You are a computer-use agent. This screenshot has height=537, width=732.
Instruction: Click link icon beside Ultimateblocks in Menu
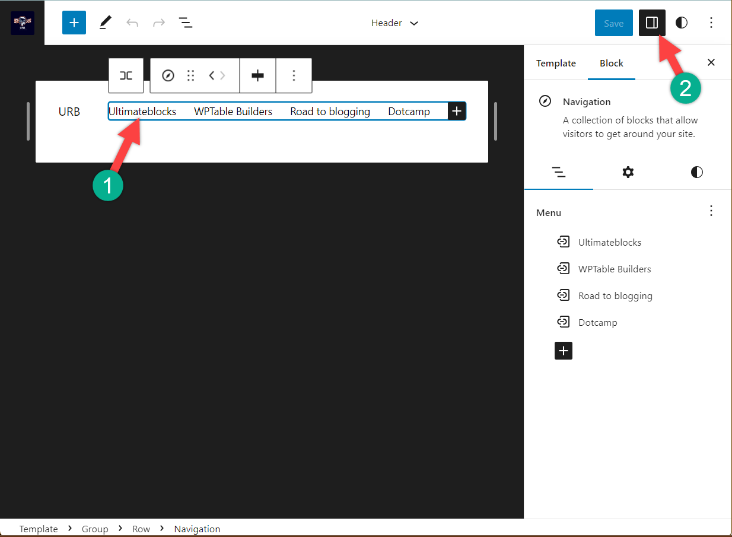562,242
